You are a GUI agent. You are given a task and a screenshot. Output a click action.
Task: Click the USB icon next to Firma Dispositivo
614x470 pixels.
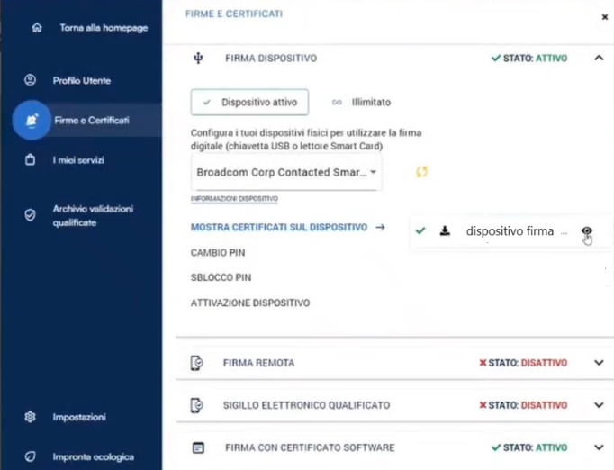[199, 59]
